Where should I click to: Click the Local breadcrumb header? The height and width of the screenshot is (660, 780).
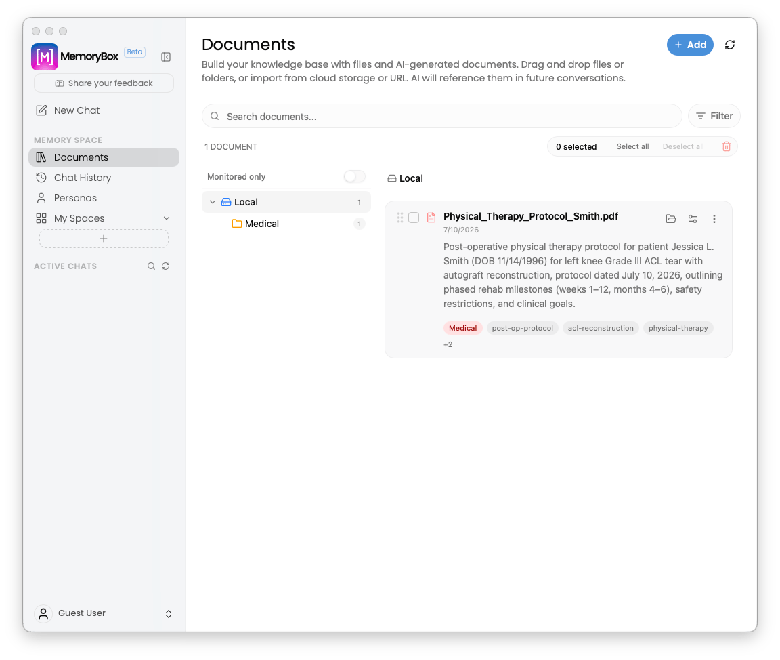(406, 178)
